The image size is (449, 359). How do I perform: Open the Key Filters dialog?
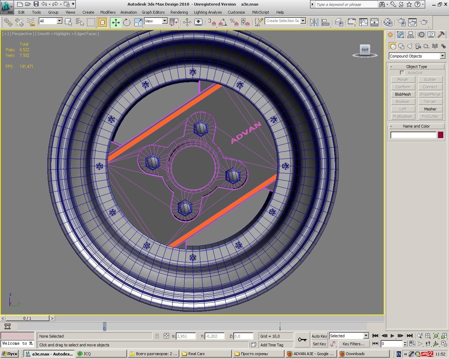353,344
